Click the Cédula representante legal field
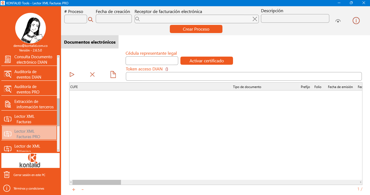Viewport: 370px width, 195px height. (152, 61)
